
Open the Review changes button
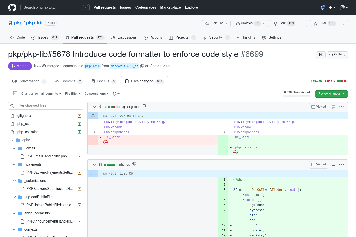(331, 94)
